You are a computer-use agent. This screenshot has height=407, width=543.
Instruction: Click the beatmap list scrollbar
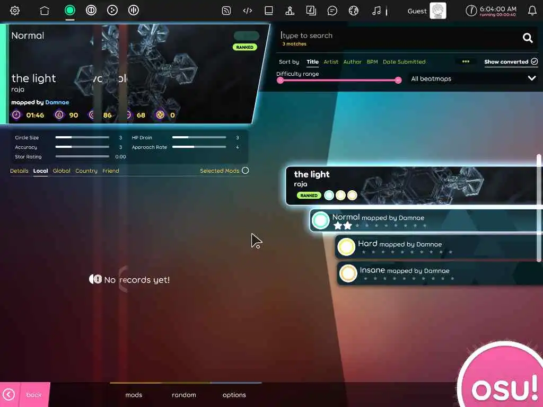coord(539,208)
